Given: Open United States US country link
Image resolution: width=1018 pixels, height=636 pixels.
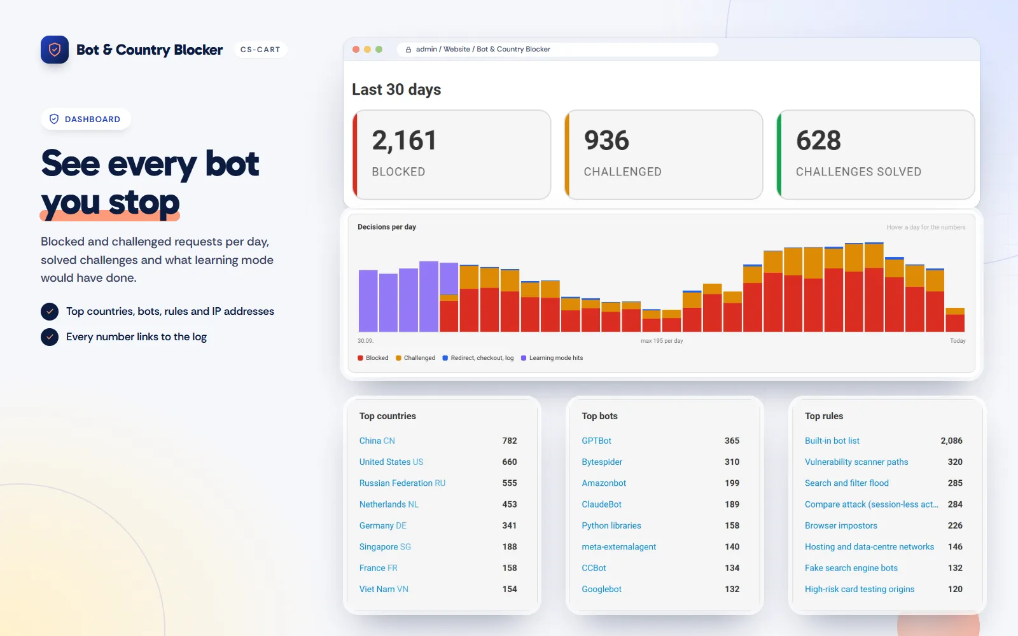Looking at the screenshot, I should tap(391, 462).
